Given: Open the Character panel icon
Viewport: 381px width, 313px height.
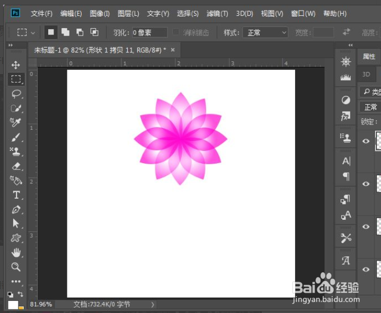Looking at the screenshot, I should point(346,161).
